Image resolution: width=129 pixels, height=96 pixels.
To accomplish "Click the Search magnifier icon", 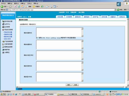I will point(27,7).
